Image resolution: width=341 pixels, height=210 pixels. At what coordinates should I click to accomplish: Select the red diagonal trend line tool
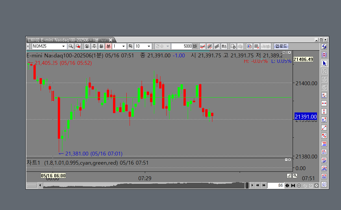[x=324, y=128]
